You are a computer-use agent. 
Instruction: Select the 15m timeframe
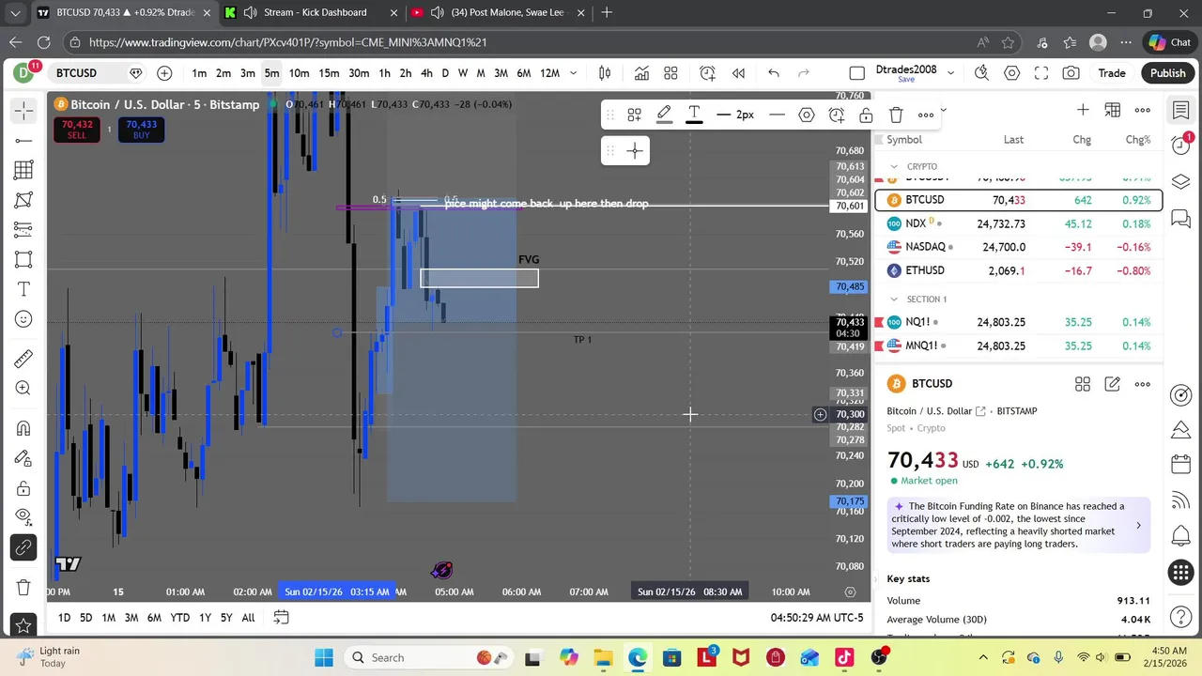click(329, 73)
